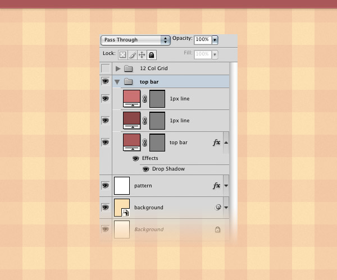Click the layers panel vertical scrollbar

click(234, 152)
